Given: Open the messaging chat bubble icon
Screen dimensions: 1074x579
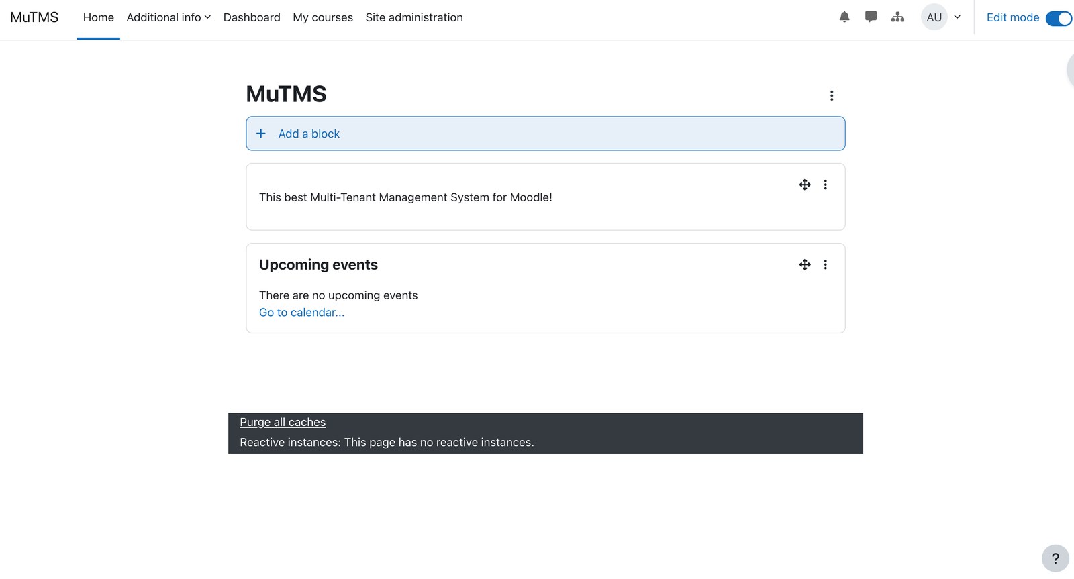Looking at the screenshot, I should 871,17.
